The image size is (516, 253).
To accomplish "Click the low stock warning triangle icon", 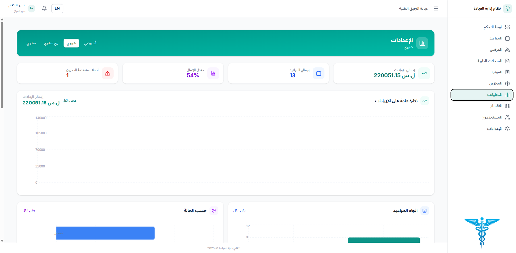I will click(x=107, y=73).
